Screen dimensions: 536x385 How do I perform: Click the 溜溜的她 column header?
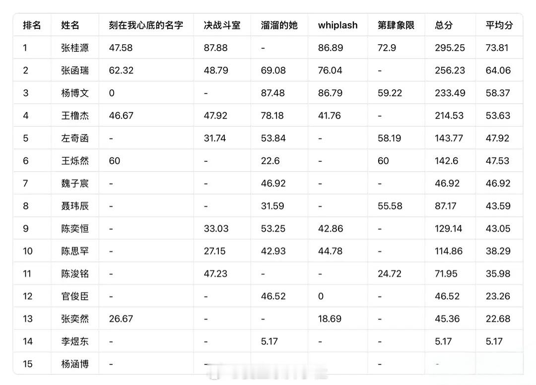(x=279, y=25)
